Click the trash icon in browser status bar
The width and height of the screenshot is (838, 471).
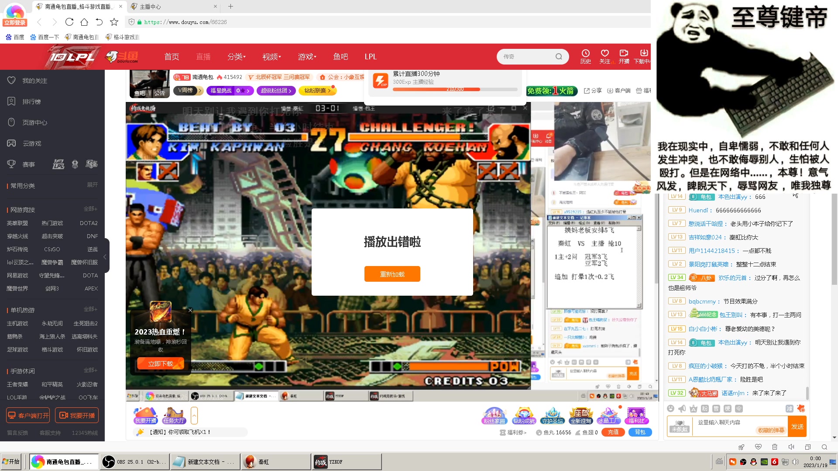tap(775, 447)
